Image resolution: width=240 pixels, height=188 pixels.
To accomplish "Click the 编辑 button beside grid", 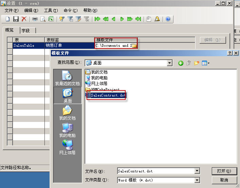I will coord(213,40).
